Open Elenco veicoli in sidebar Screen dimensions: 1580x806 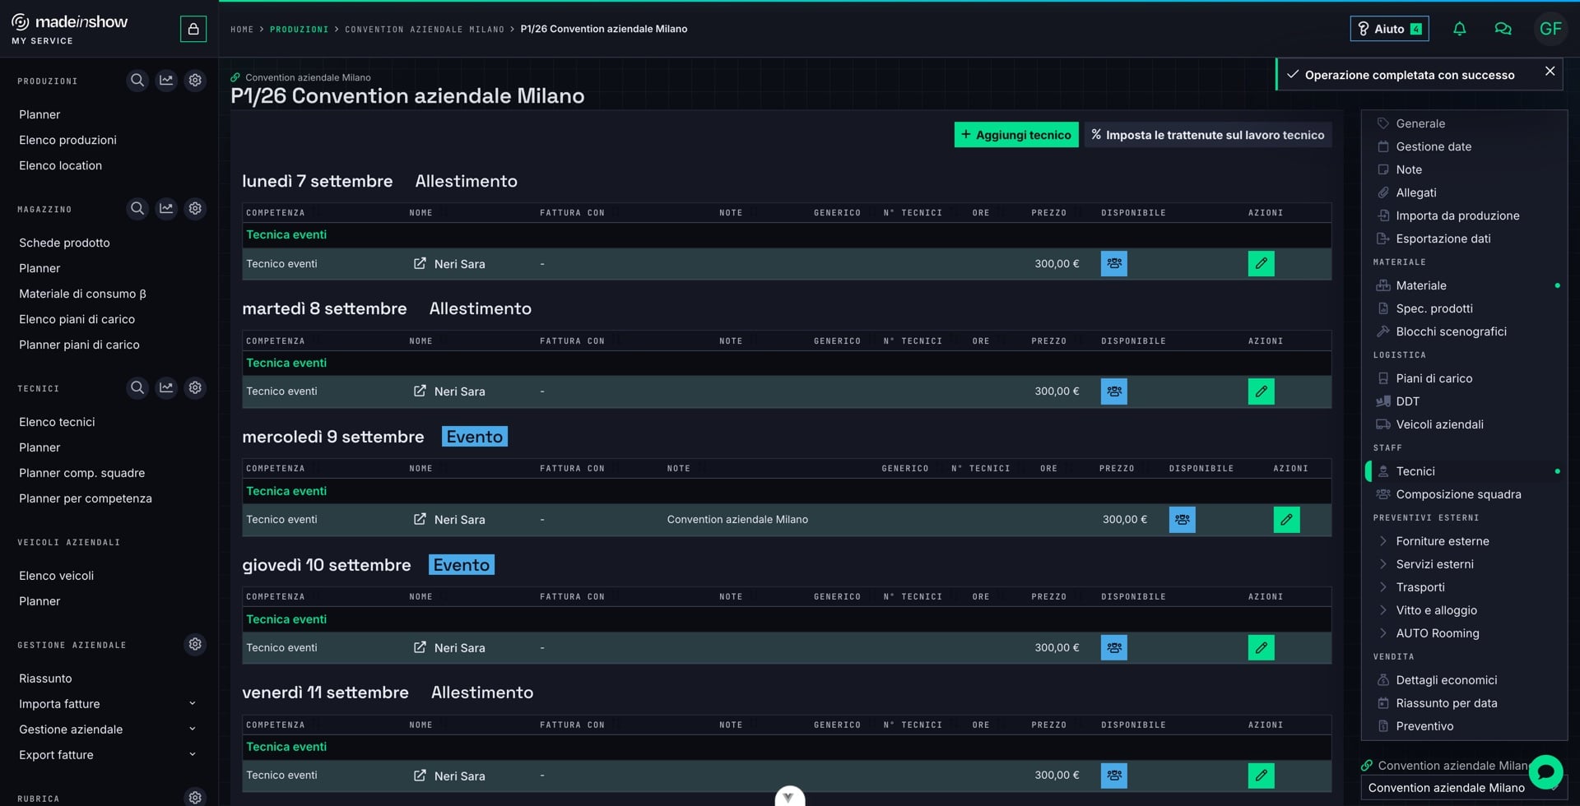pos(56,576)
